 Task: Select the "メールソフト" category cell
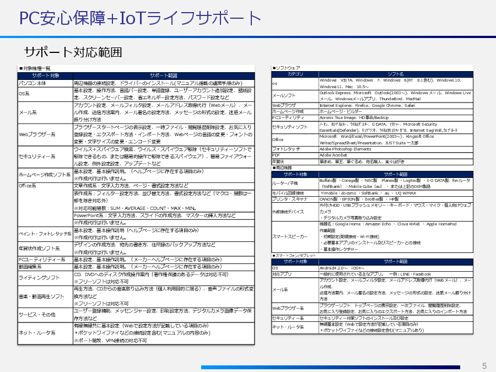[x=284, y=95]
